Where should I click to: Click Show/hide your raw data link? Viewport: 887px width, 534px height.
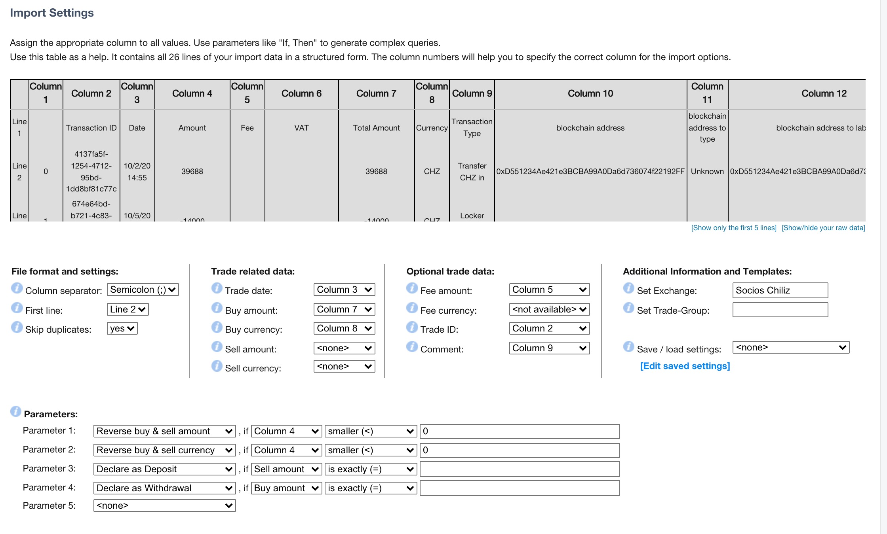point(823,228)
